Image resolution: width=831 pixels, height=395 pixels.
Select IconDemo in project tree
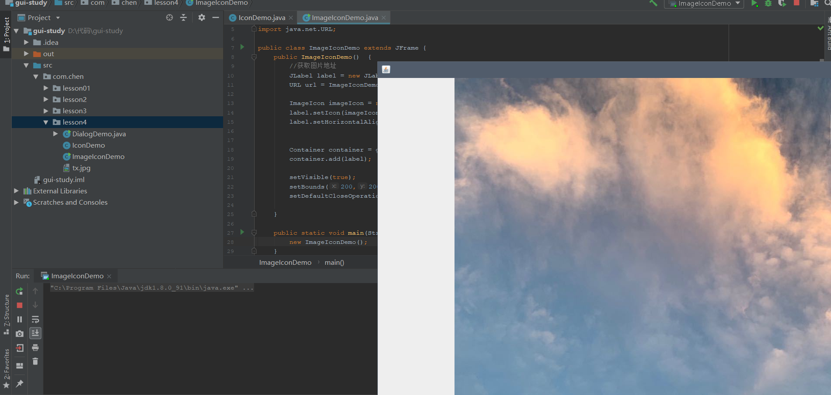(x=88, y=145)
